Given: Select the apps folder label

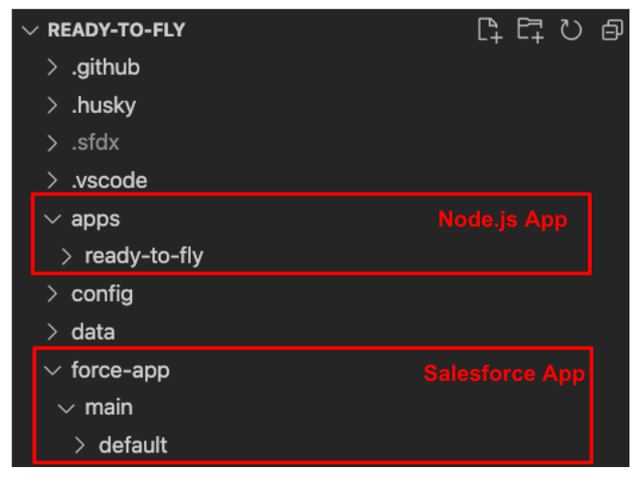Looking at the screenshot, I should pyautogui.click(x=95, y=219).
